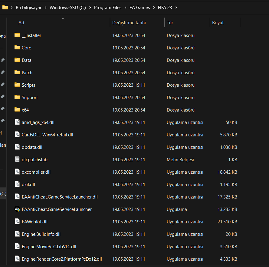Expand the chevron after Windows-SSD (C:)
This screenshot has width=269, height=267.
90,8
